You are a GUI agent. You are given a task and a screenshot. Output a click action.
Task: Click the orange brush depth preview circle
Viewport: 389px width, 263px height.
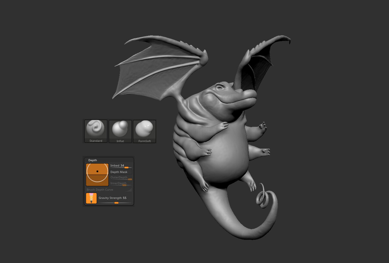(x=97, y=174)
